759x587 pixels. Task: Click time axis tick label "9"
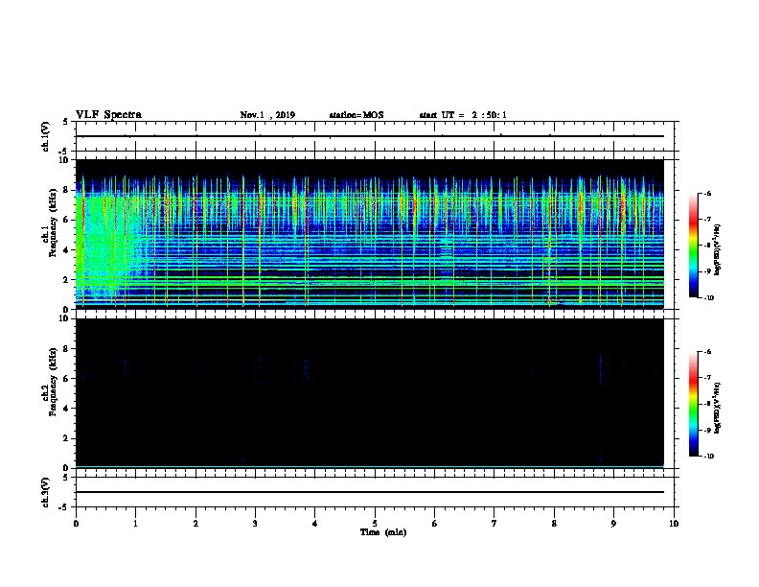tap(613, 523)
